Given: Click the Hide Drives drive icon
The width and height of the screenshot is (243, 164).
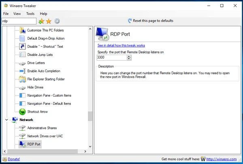Looking at the screenshot, I should click(22, 88).
